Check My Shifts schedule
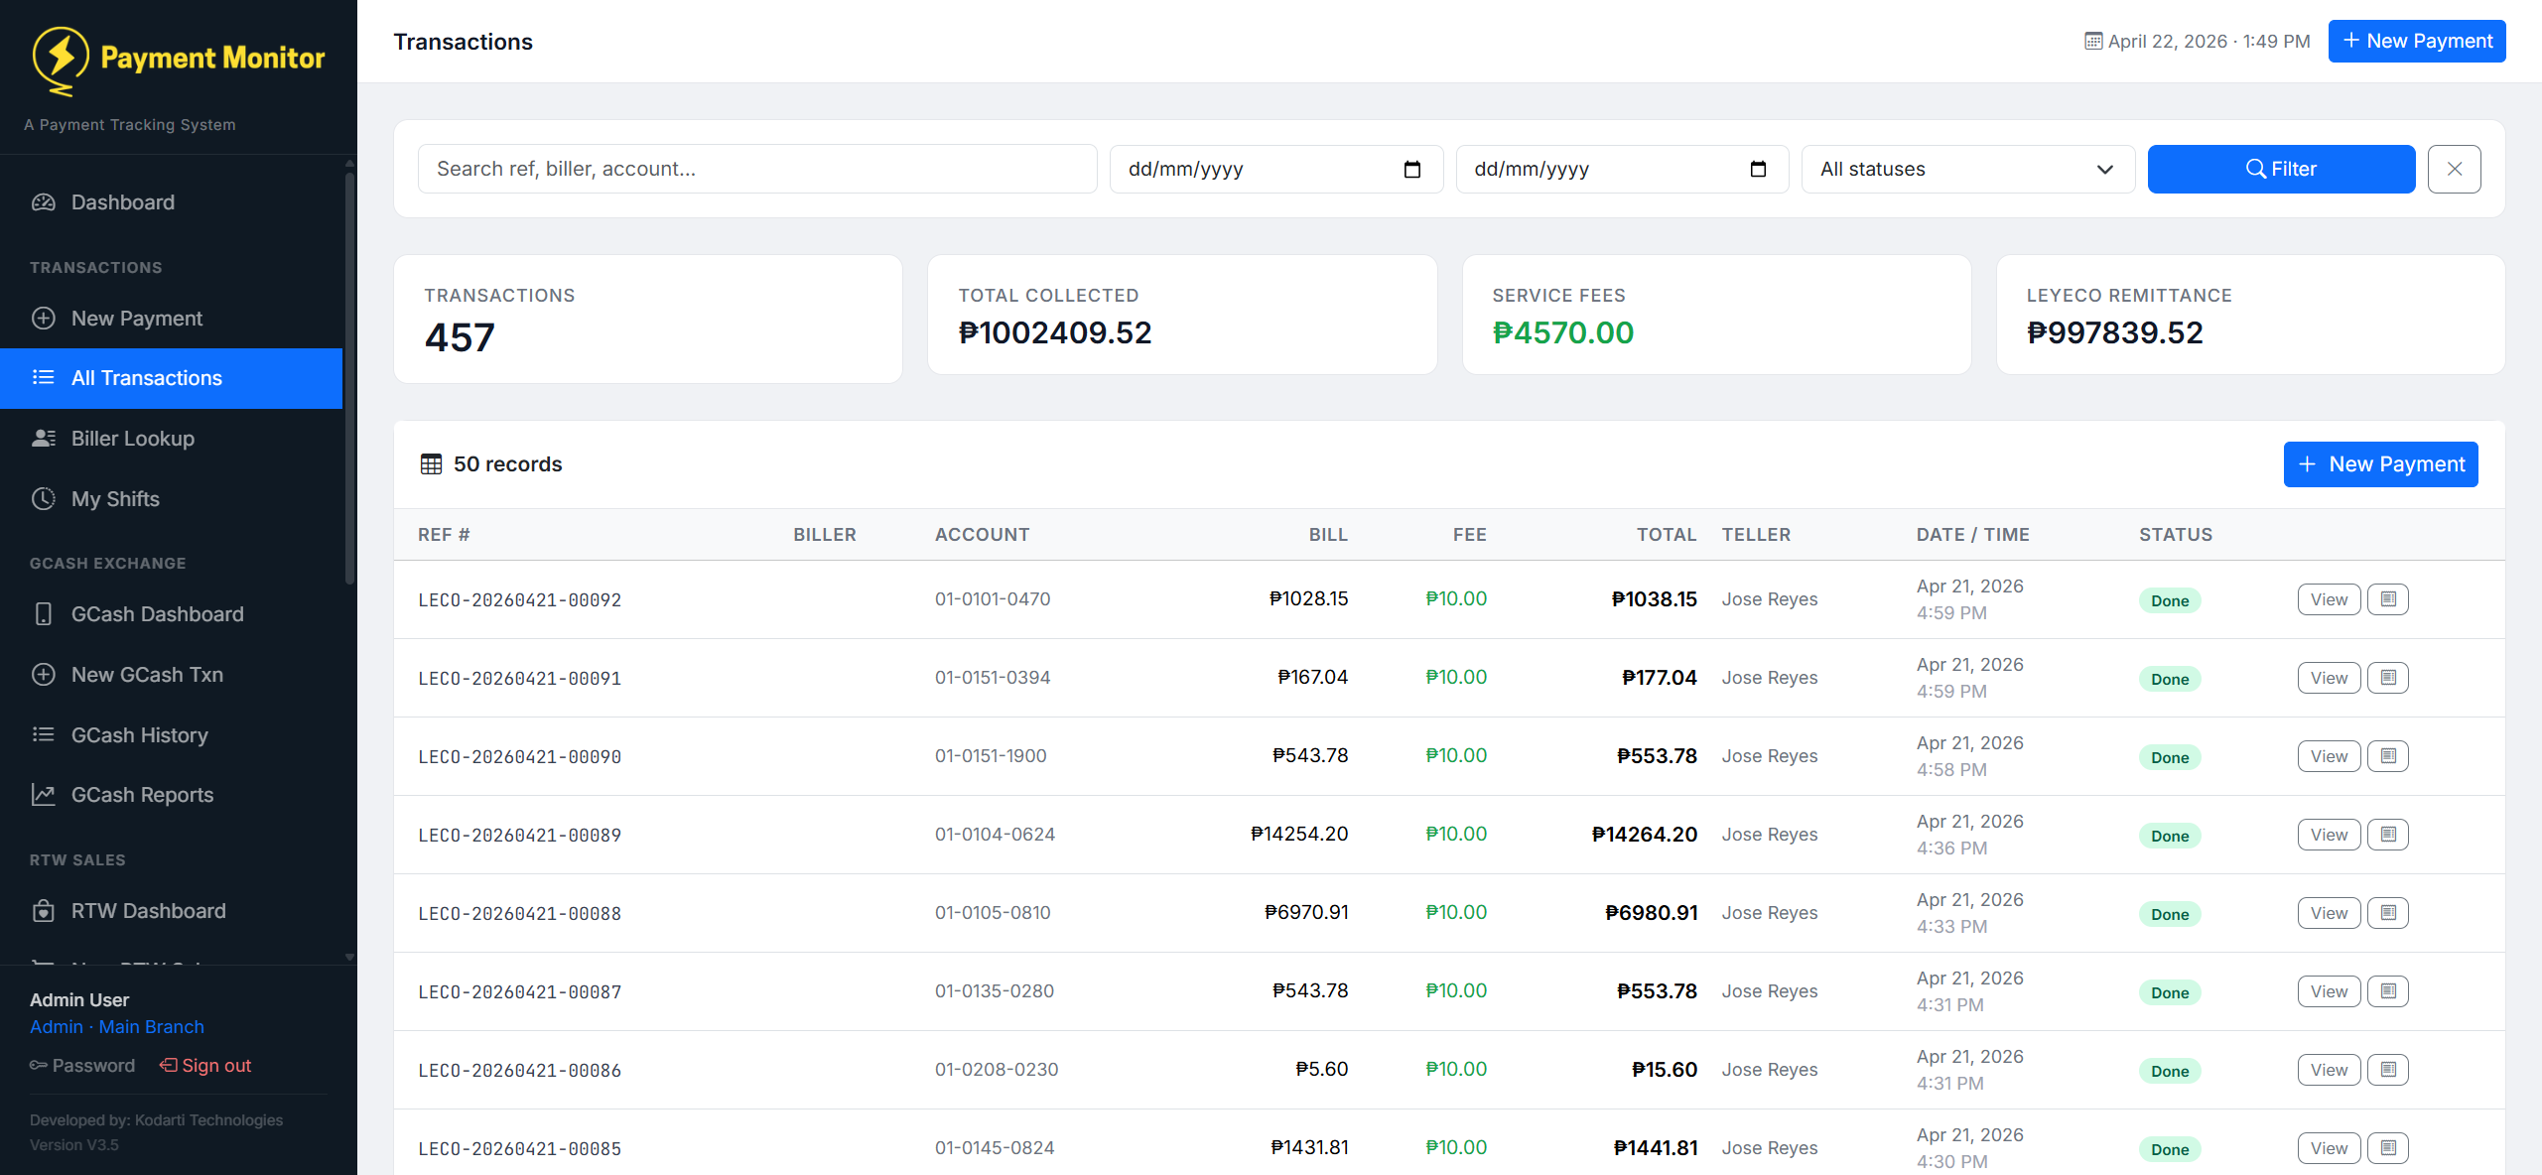 point(115,498)
